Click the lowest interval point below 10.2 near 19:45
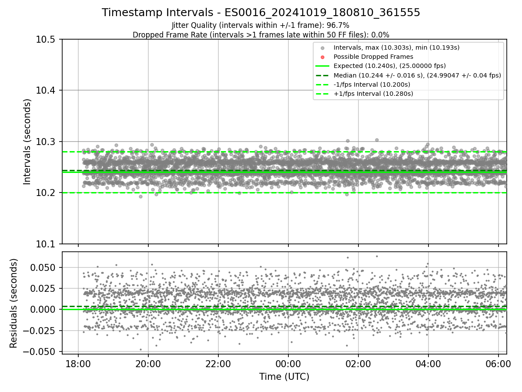Screen dimensions: 522x392 tap(141, 196)
